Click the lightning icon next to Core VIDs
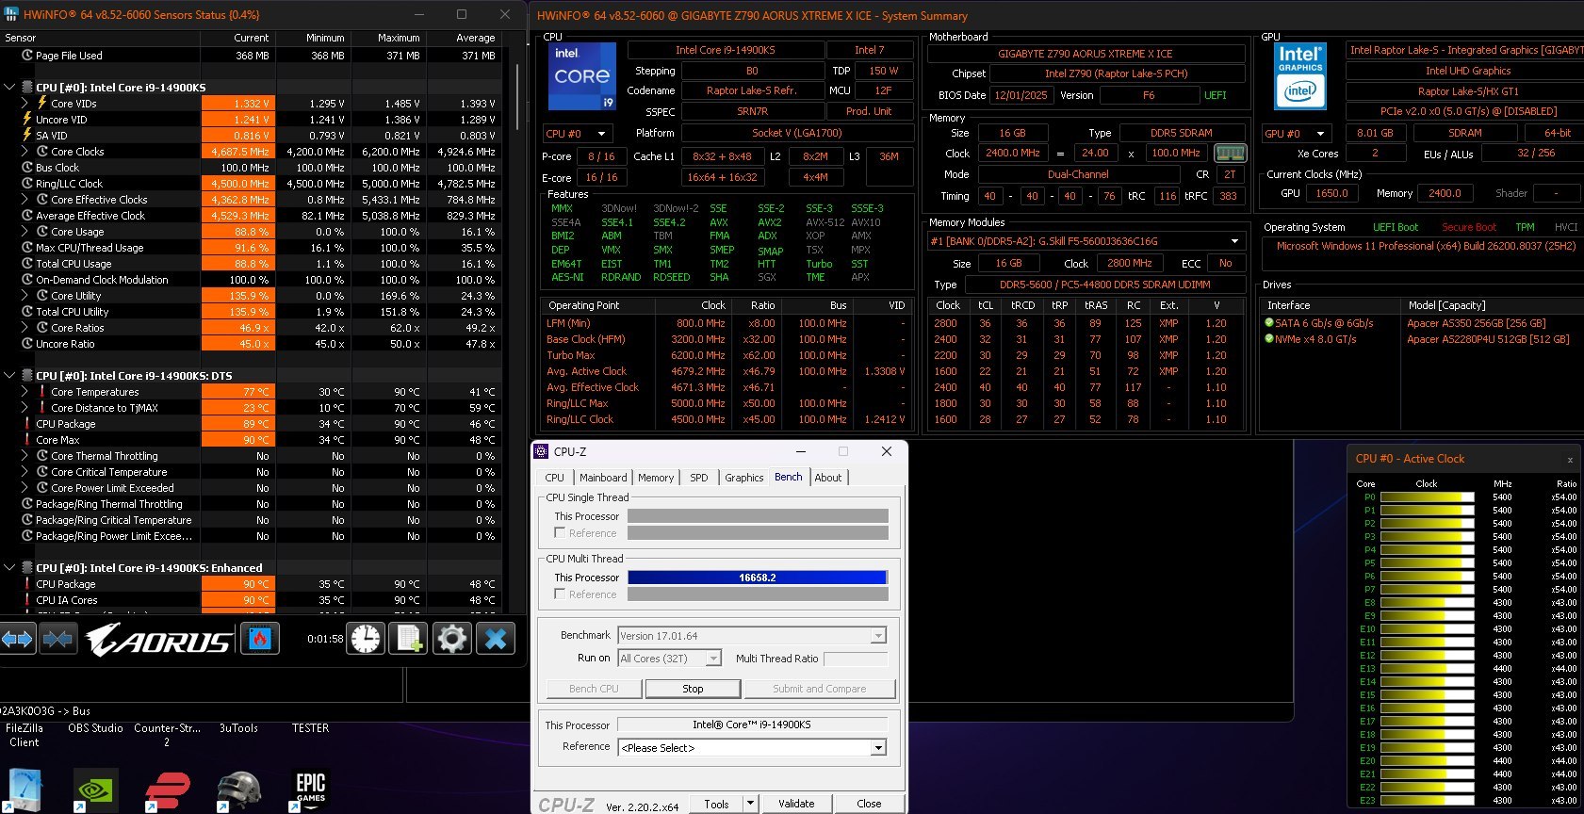Viewport: 1584px width, 814px height. [41, 103]
